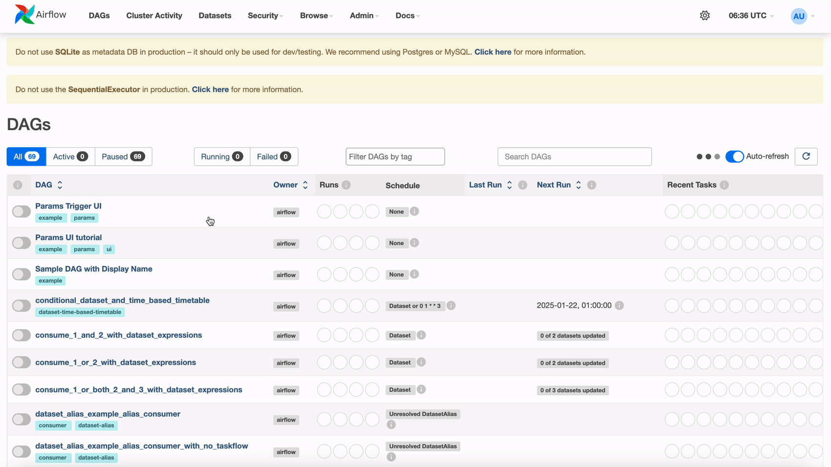Open the consume_1_and_2_with_dataset_expressions DAG

(x=118, y=335)
